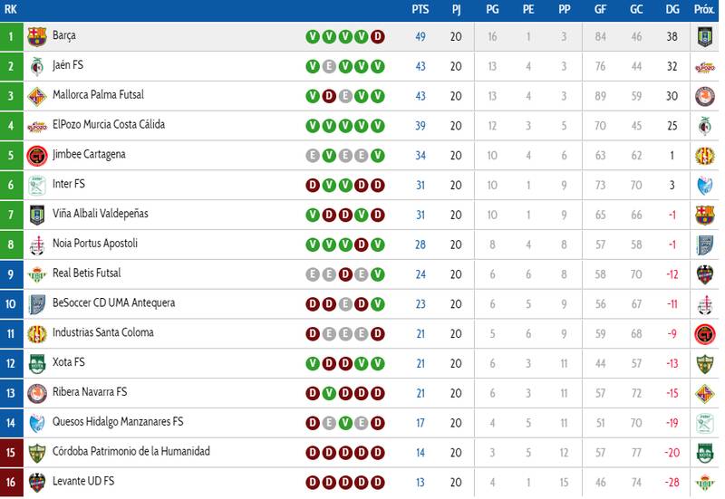
Task: Sort by the DG goal difference header
Action: [x=672, y=10]
